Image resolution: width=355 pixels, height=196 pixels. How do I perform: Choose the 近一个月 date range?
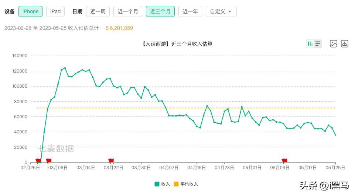pos(128,11)
